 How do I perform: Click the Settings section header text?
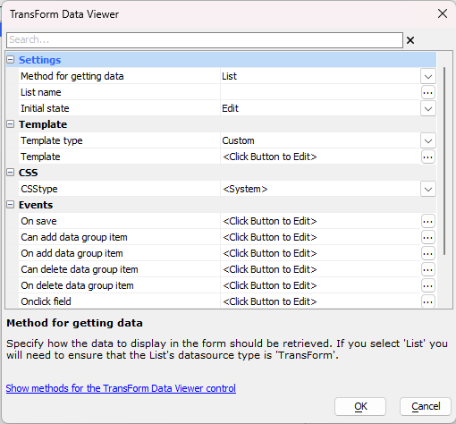tap(40, 60)
